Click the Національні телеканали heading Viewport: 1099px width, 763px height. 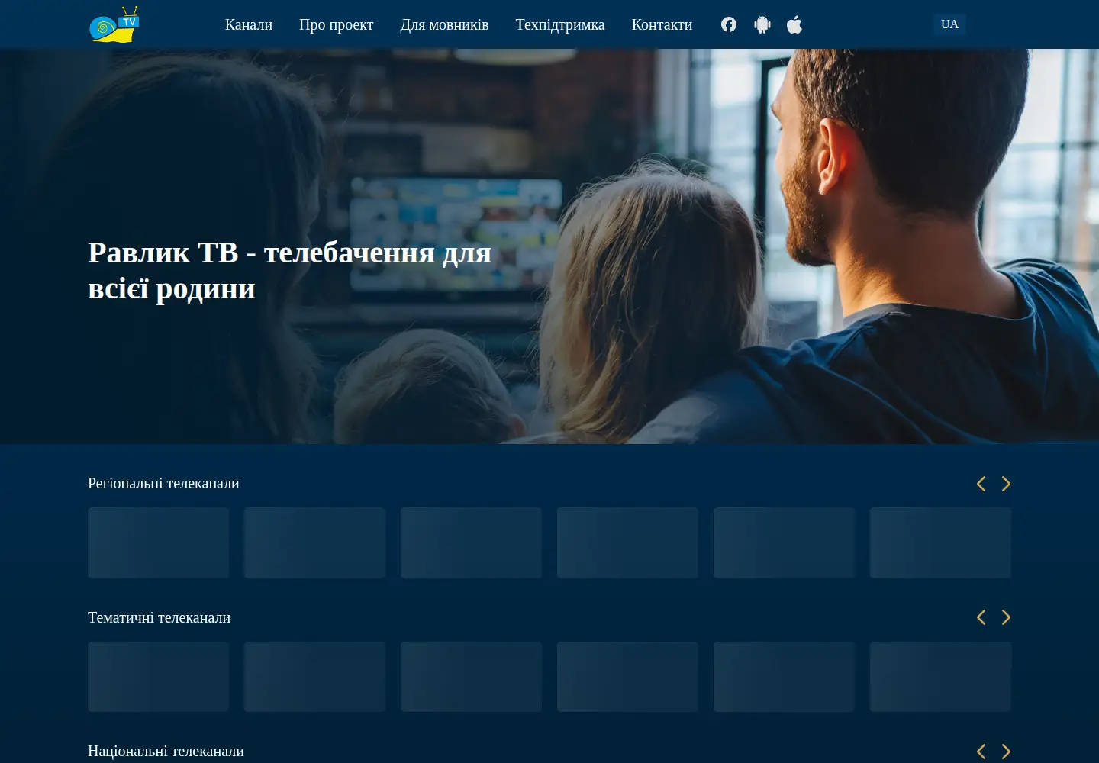(166, 751)
